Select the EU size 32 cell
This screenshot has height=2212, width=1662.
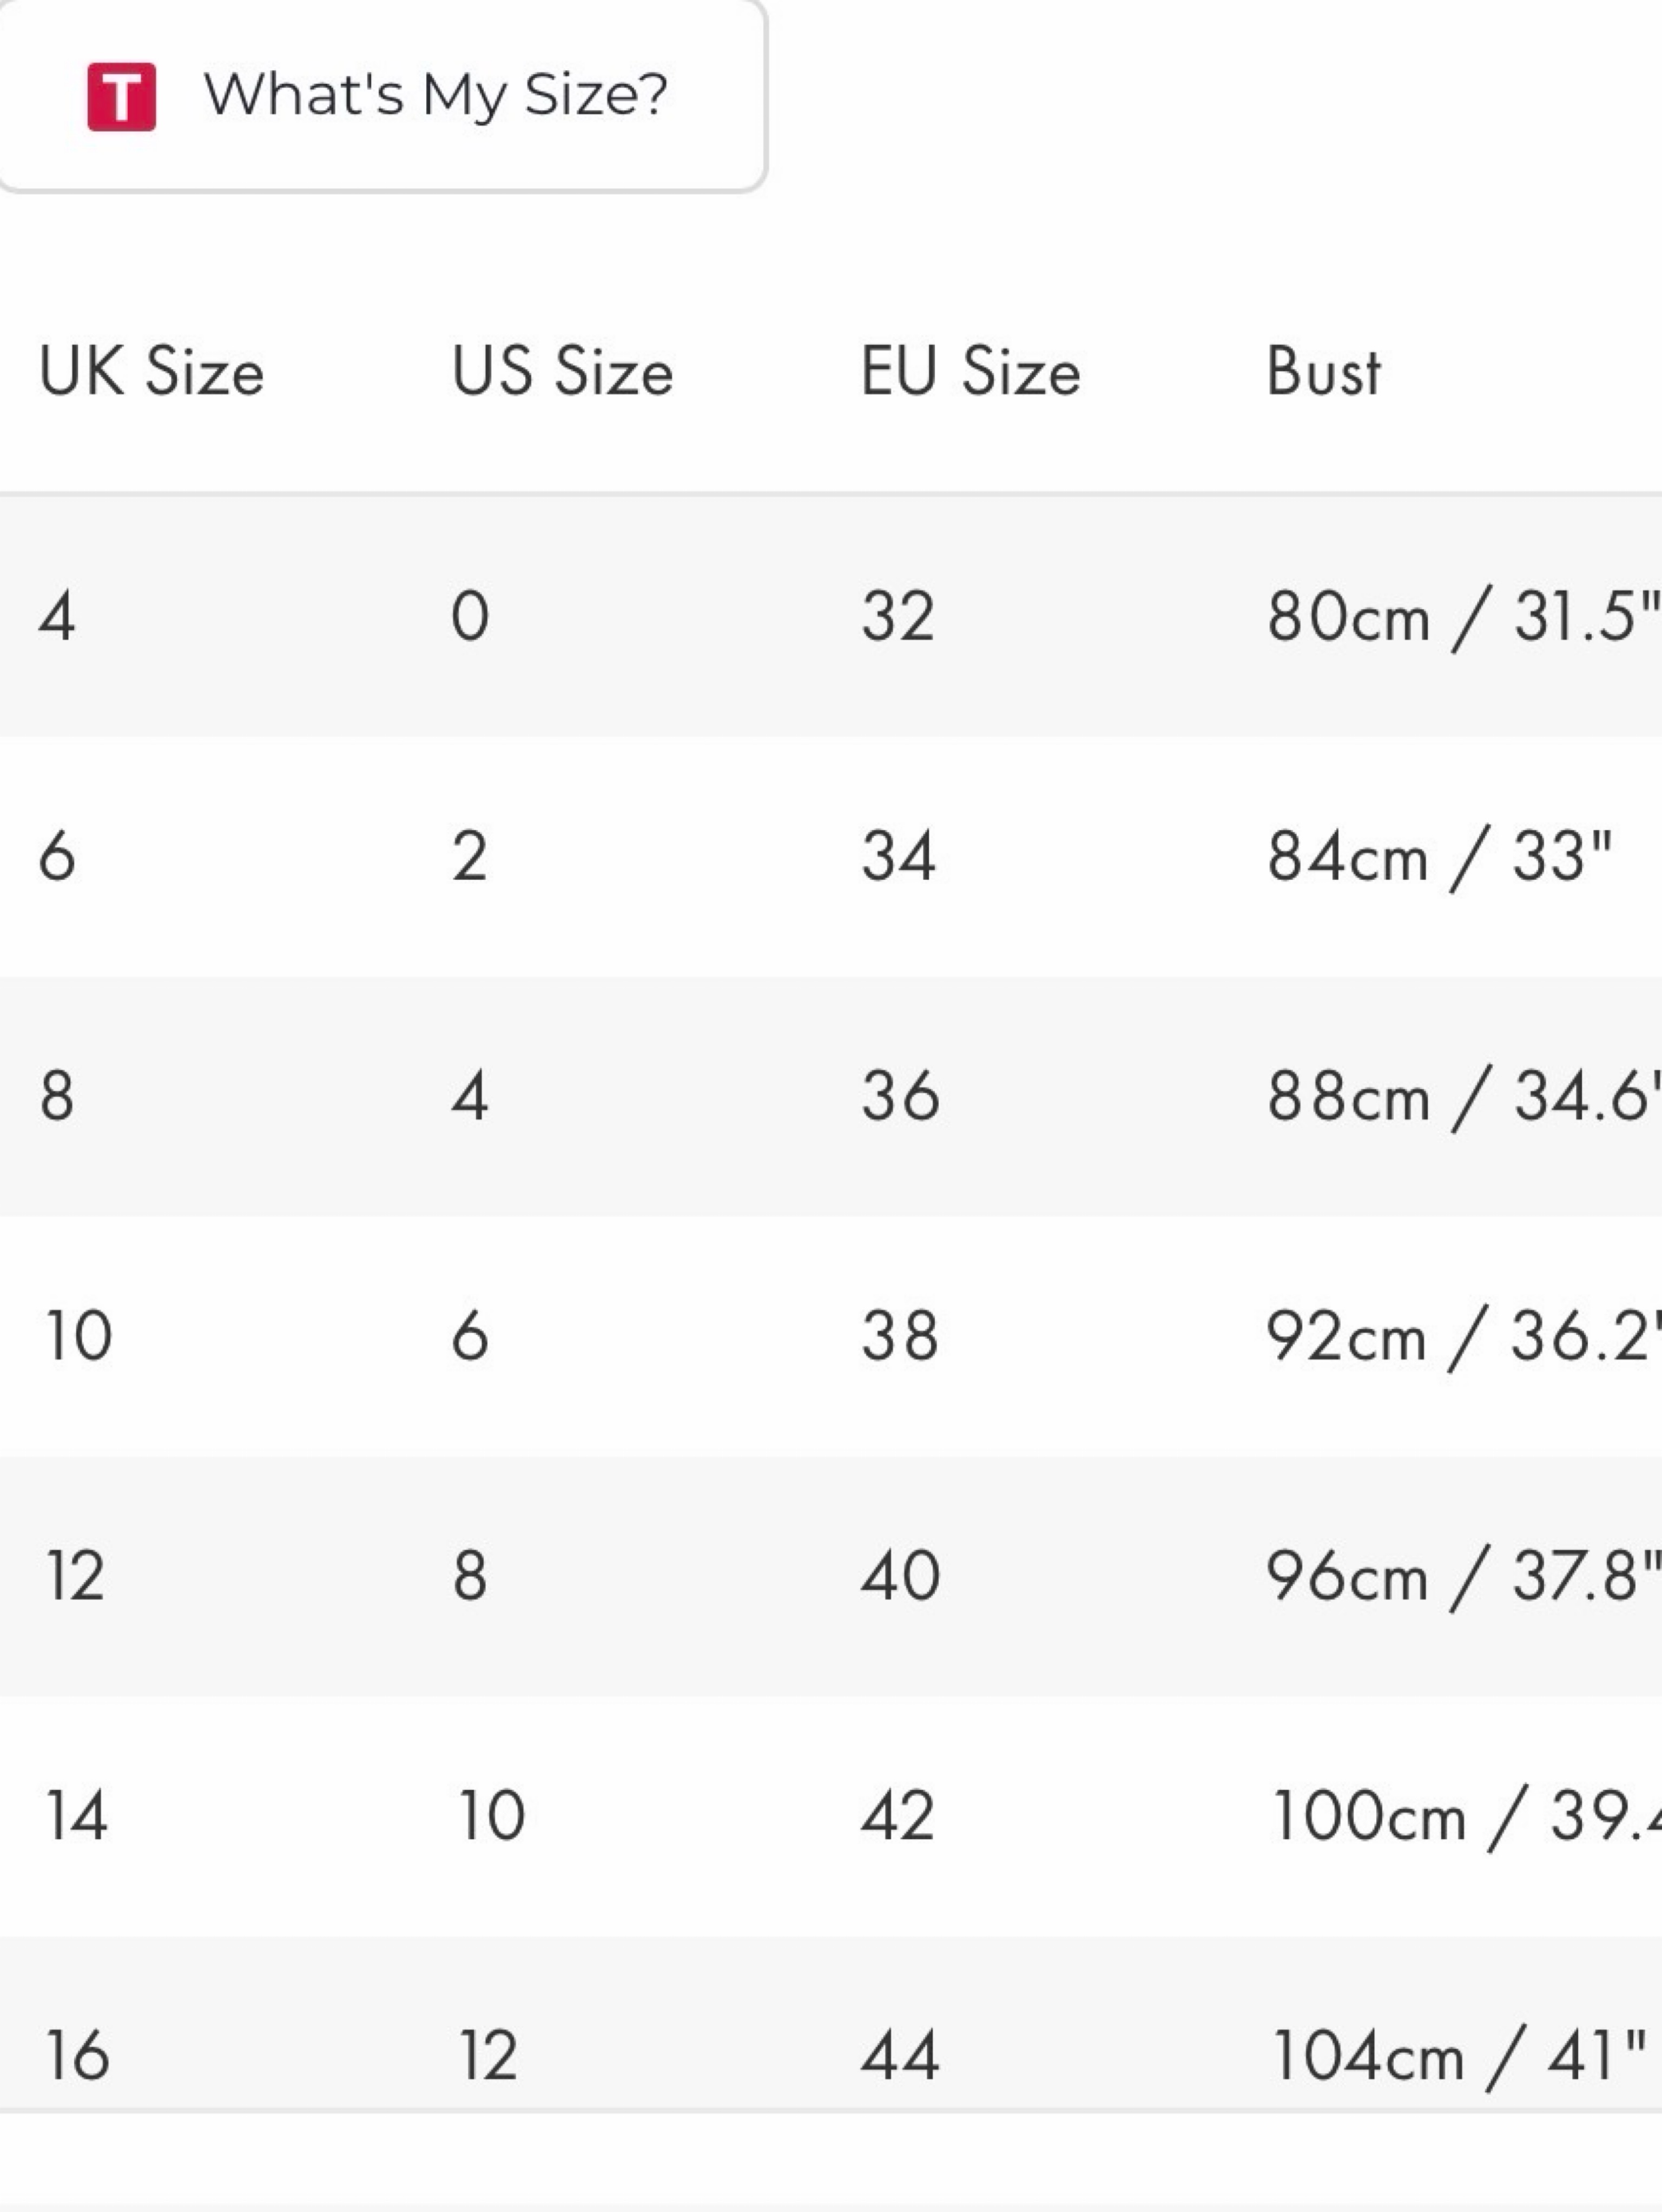[898, 616]
